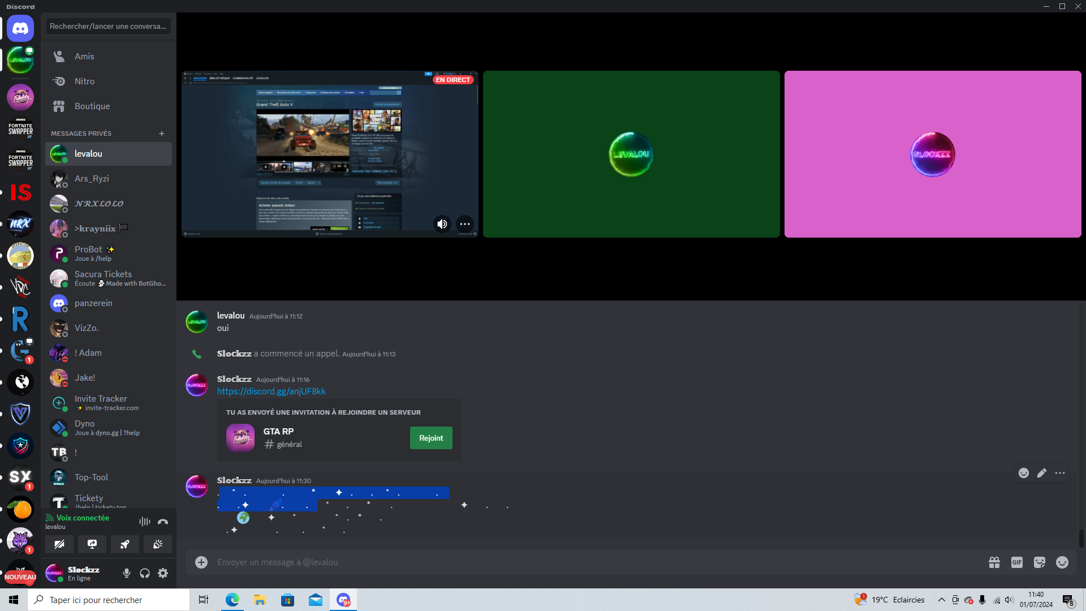1086x611 pixels.
Task: Open Microsoft Edge from taskbar
Action: click(x=232, y=600)
